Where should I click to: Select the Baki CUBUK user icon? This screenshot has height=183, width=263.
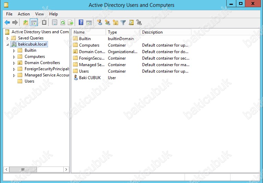pyautogui.click(x=76, y=77)
